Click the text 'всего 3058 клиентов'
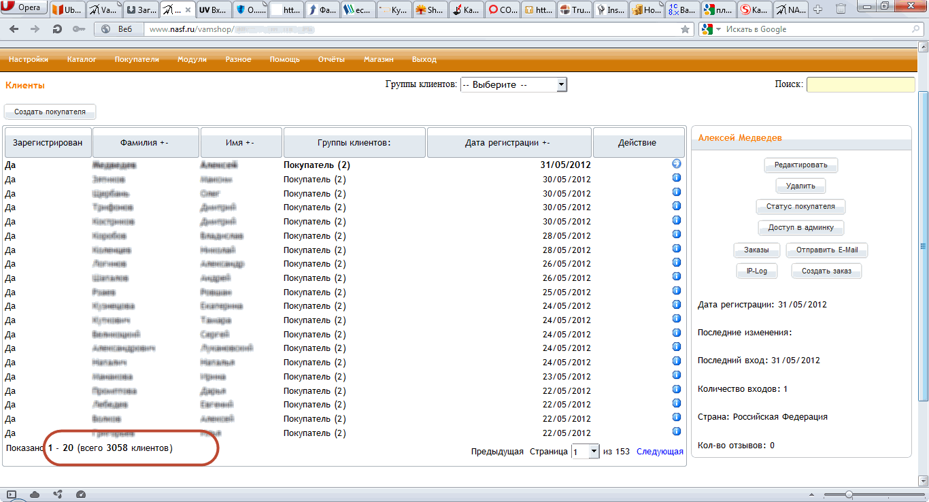Screen dimensions: 929x502 (126, 448)
